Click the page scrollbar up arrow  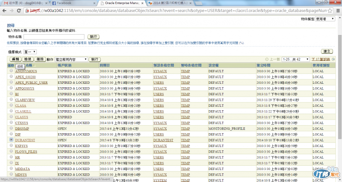coord(340,17)
